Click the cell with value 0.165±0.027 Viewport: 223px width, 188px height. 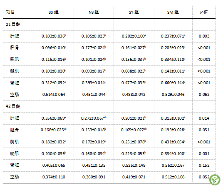click(134, 130)
